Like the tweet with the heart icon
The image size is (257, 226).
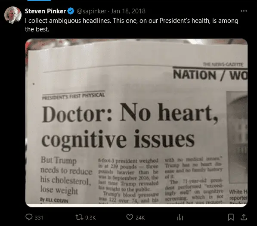pos(130,217)
